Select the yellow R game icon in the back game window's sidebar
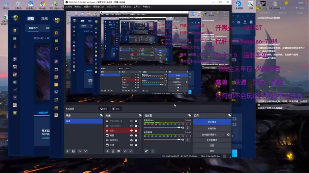309x173 pixels. [x=15, y=31]
